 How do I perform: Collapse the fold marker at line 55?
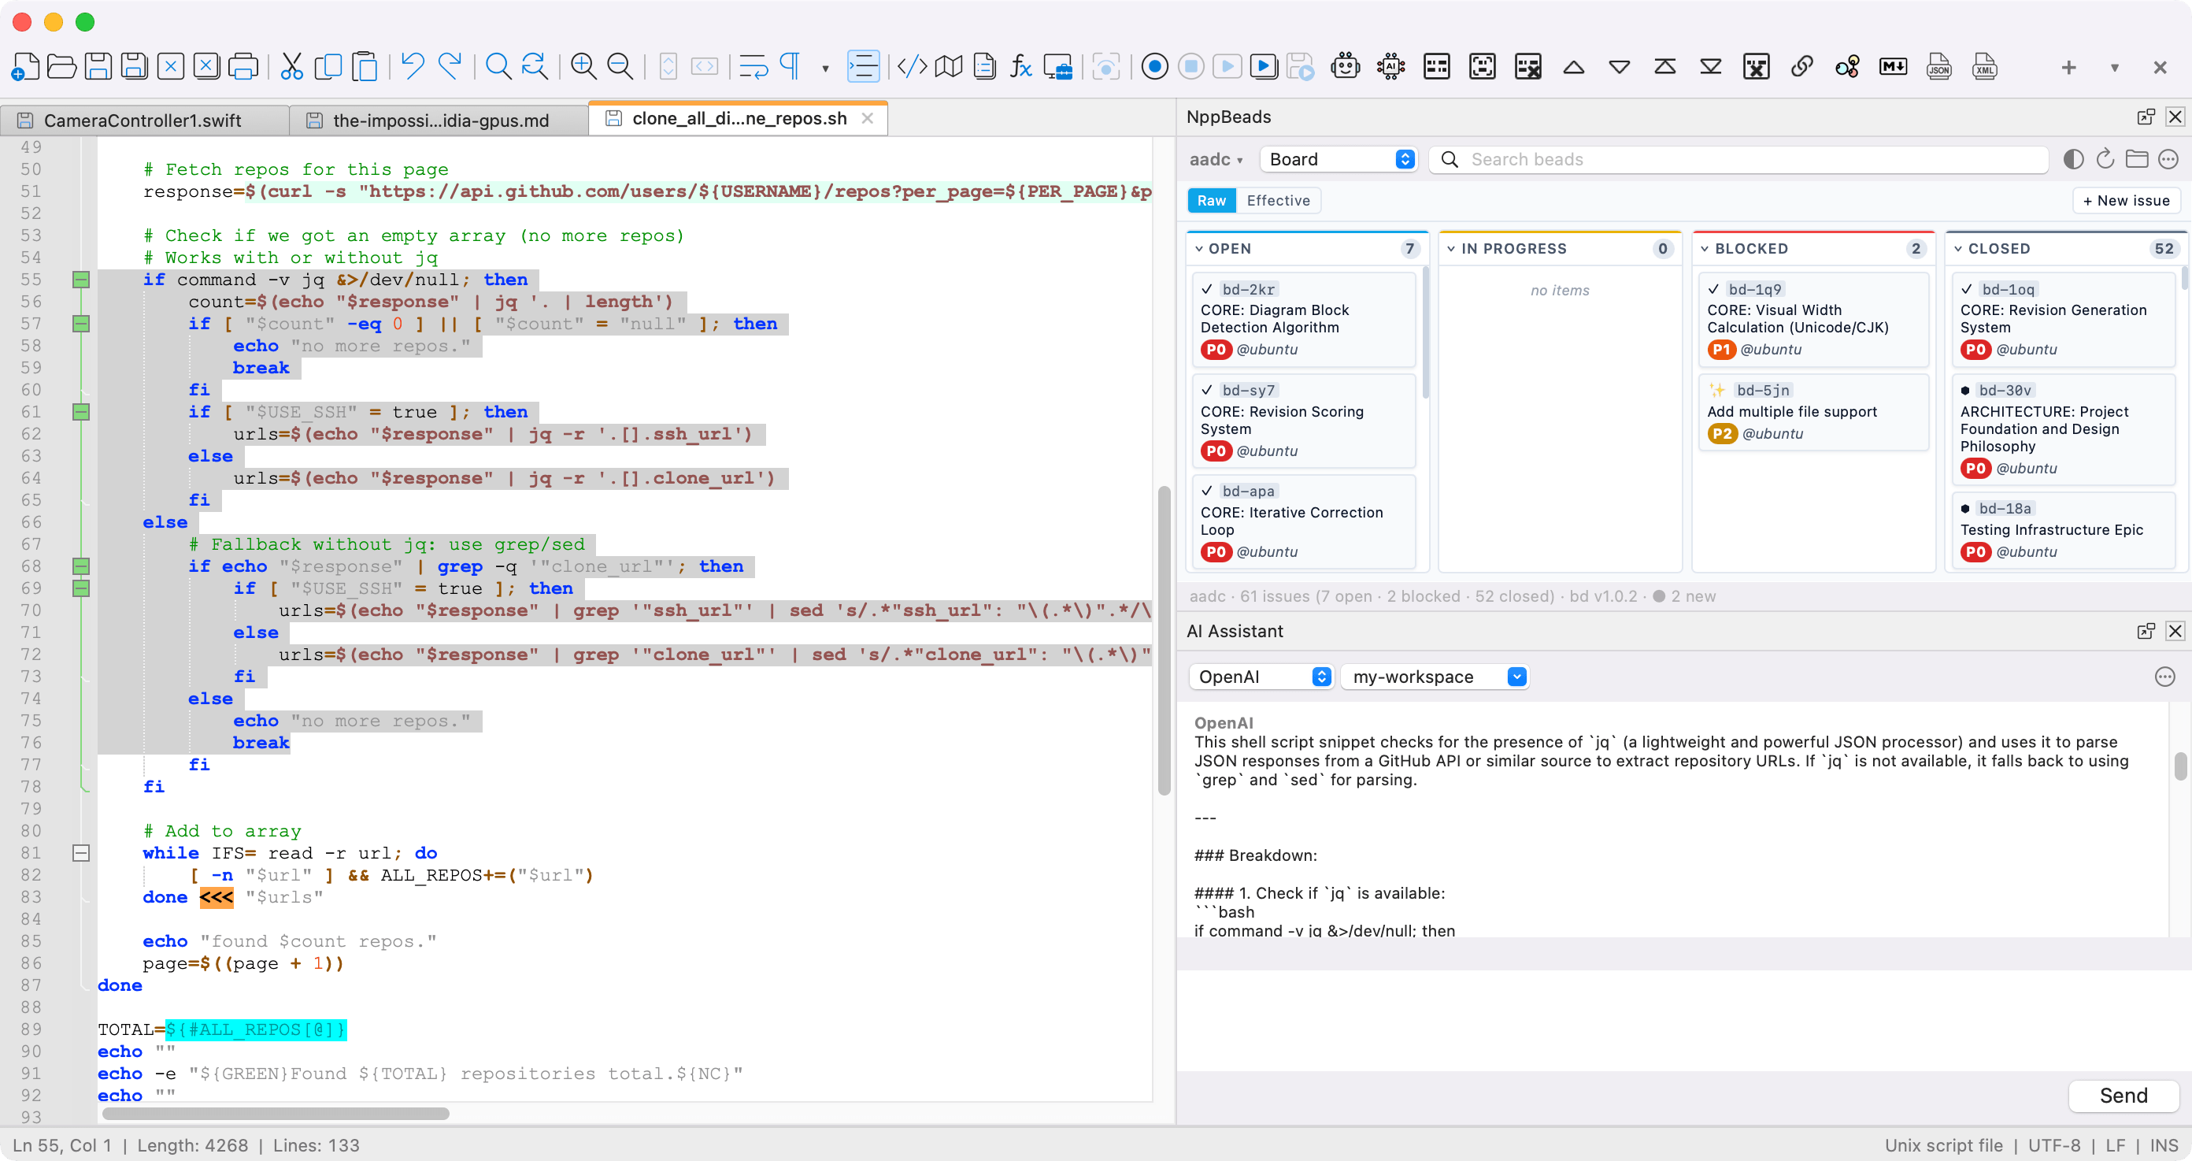pyautogui.click(x=81, y=280)
